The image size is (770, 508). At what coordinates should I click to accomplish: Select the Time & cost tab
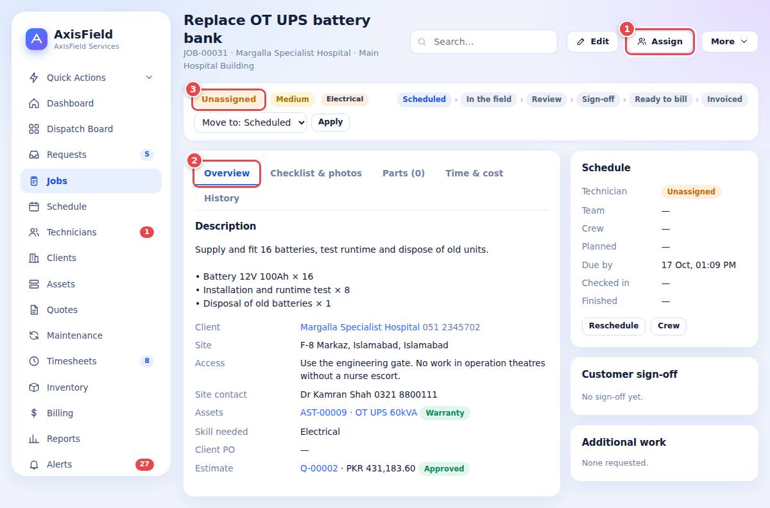(x=474, y=173)
